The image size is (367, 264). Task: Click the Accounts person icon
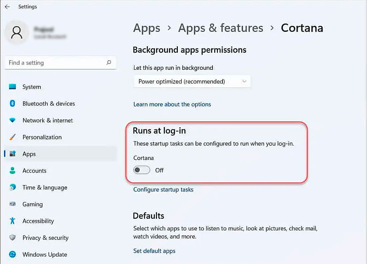coord(12,171)
